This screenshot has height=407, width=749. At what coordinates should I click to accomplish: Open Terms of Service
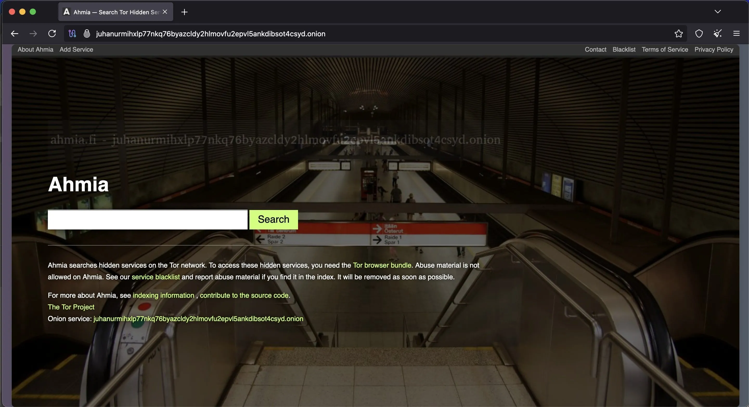(665, 50)
